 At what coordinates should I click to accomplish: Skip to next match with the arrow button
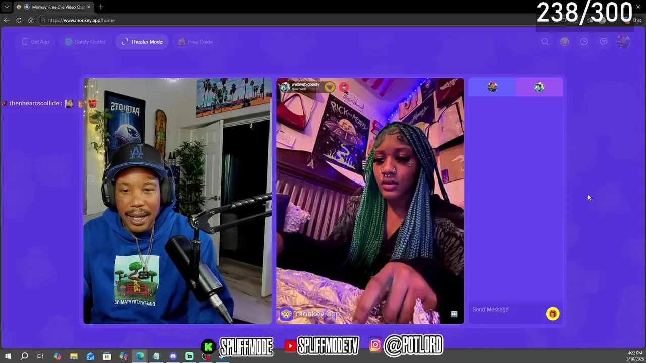point(454,314)
